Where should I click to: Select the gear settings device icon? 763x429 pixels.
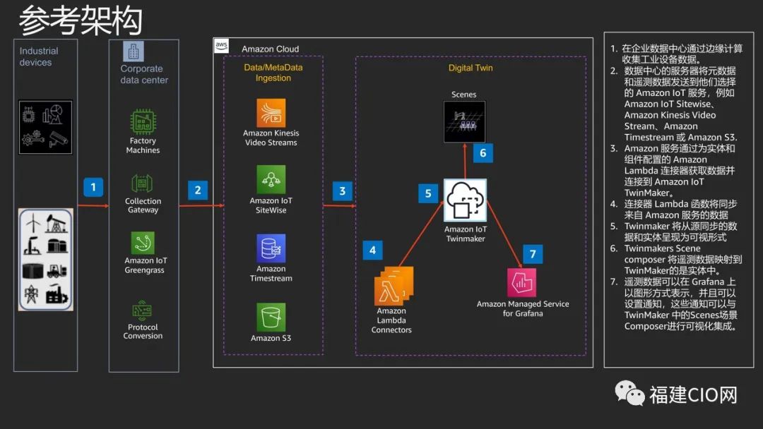coord(32,139)
